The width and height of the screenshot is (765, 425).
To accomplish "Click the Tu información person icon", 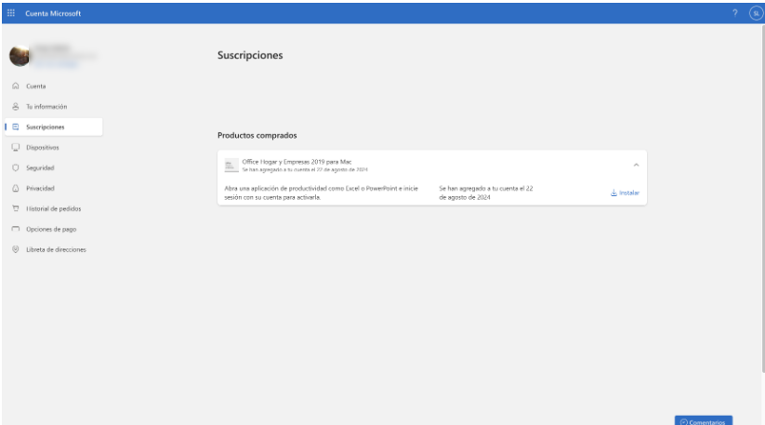I will (16, 106).
